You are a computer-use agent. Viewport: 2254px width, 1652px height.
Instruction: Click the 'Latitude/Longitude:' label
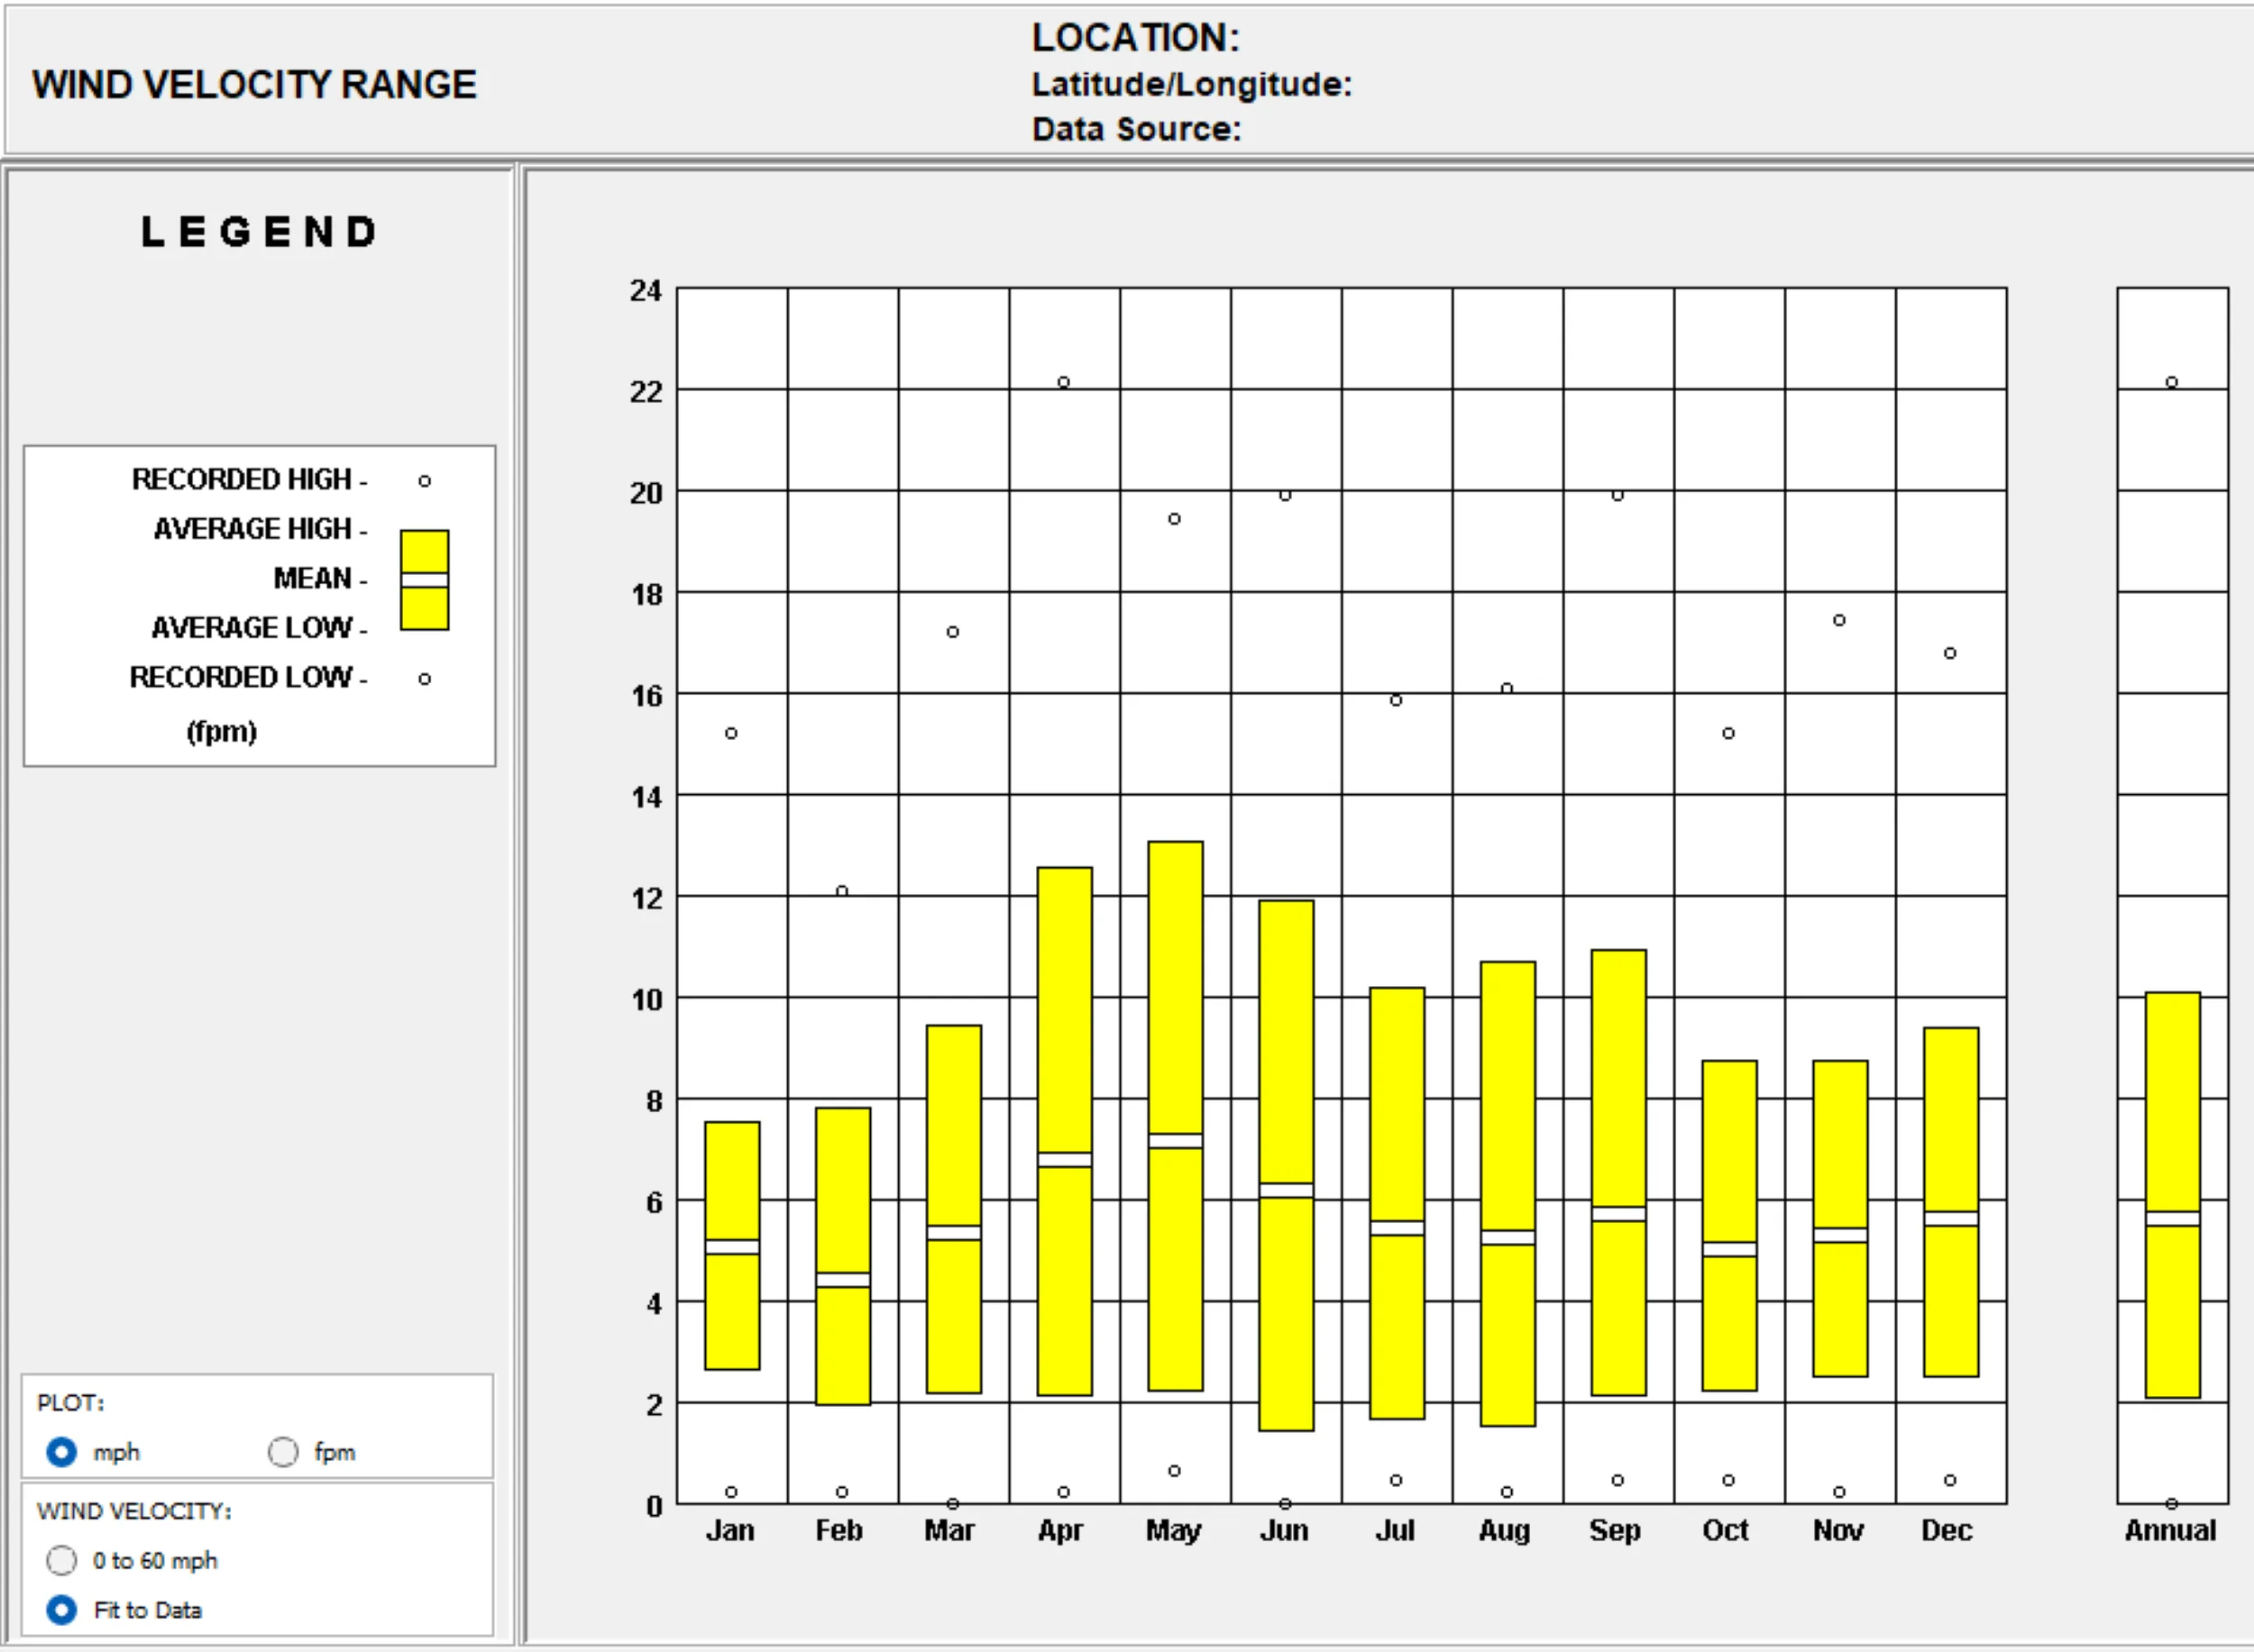[1192, 84]
